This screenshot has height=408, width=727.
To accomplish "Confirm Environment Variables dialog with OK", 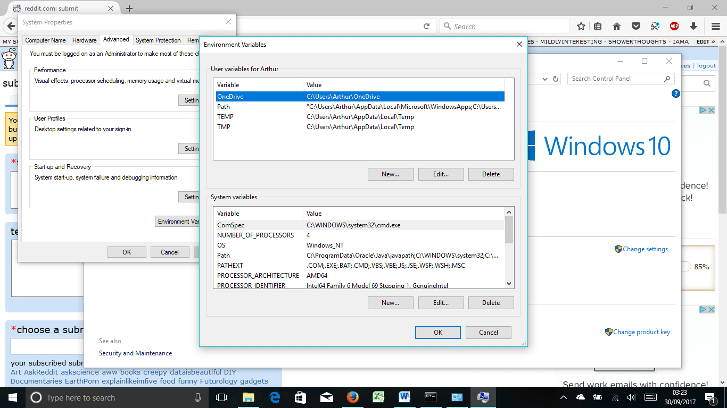I will (x=438, y=333).
